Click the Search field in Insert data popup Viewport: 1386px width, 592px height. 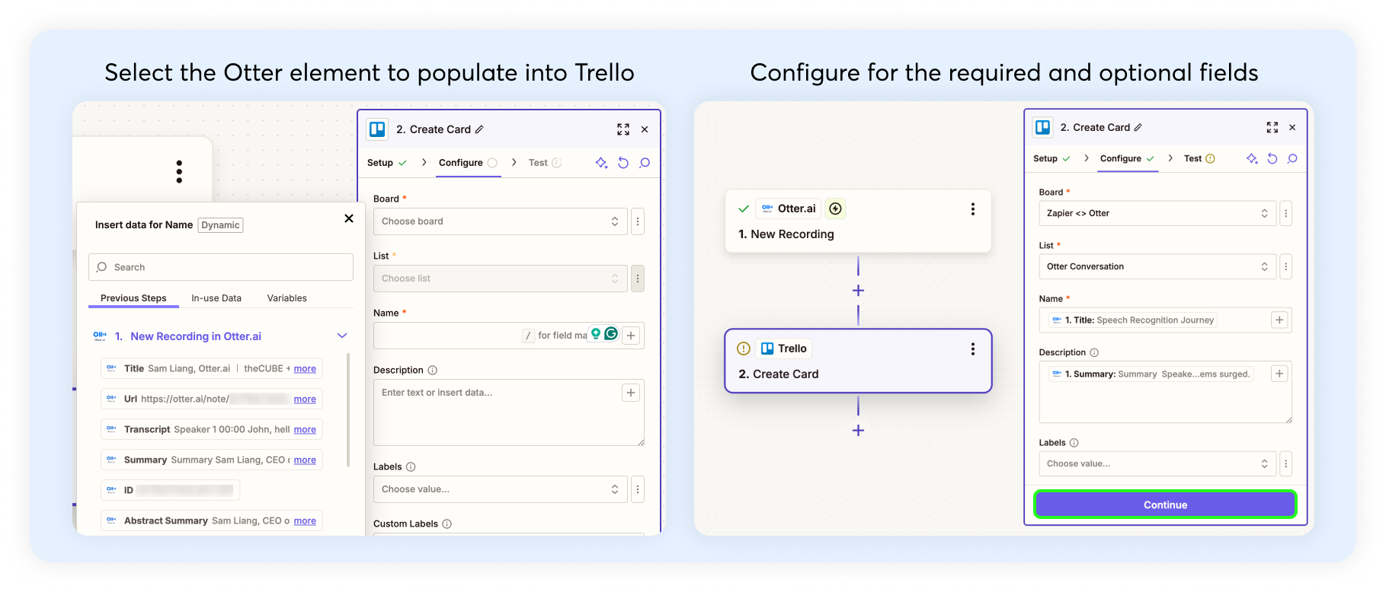point(221,267)
